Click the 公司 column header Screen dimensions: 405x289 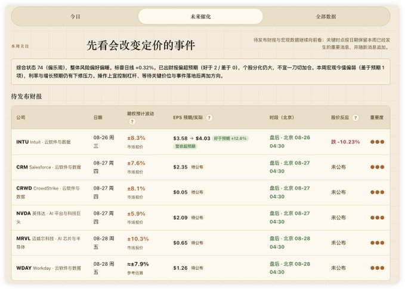coord(21,118)
